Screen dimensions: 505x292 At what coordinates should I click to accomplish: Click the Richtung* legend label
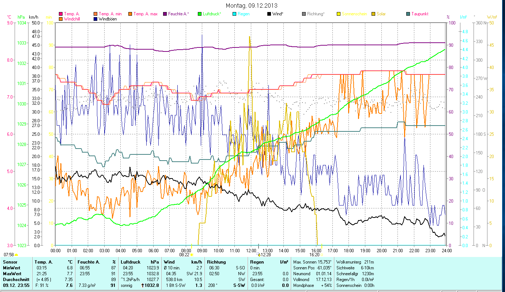316,14
